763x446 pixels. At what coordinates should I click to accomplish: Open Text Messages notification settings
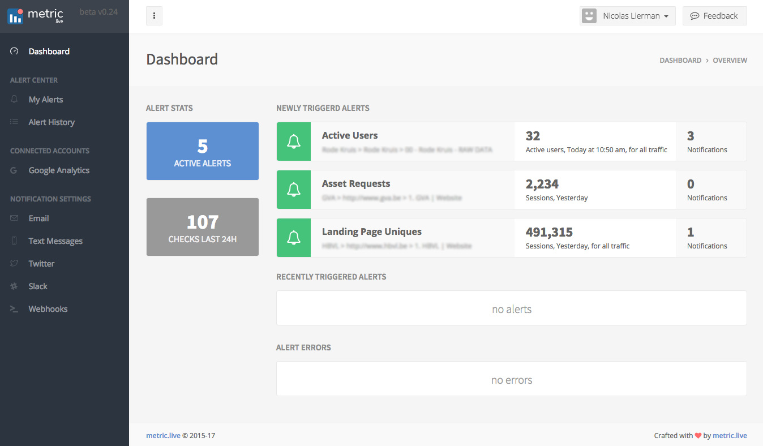coord(55,241)
